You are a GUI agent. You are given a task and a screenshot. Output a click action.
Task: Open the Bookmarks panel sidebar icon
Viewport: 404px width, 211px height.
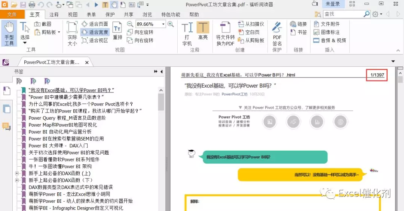click(x=6, y=91)
